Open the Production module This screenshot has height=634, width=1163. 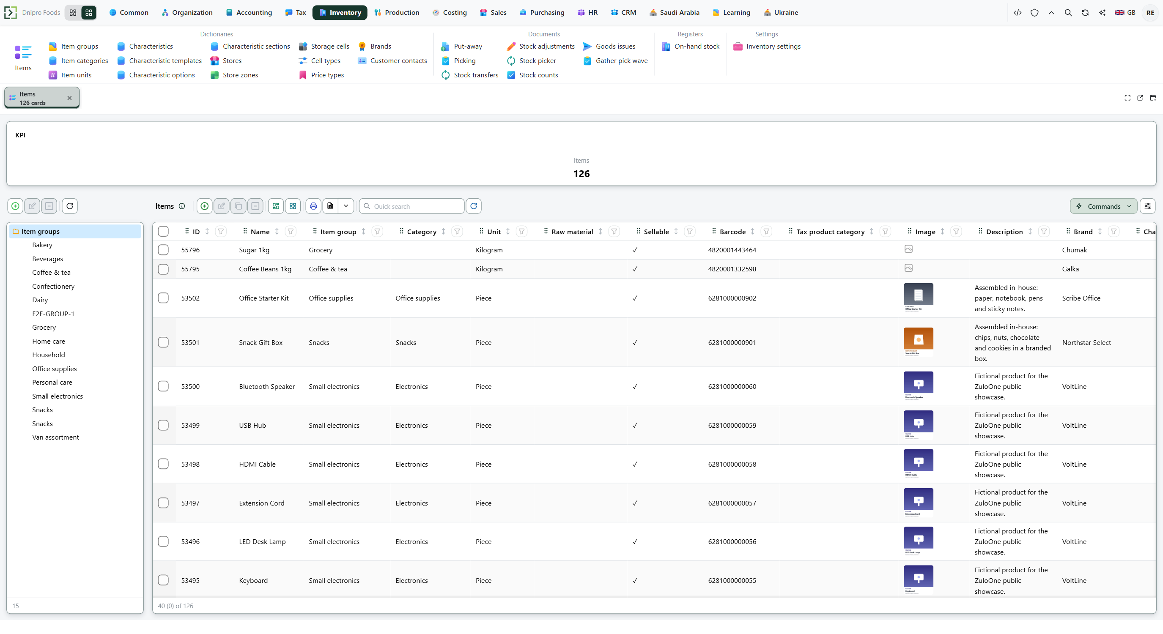pos(396,13)
